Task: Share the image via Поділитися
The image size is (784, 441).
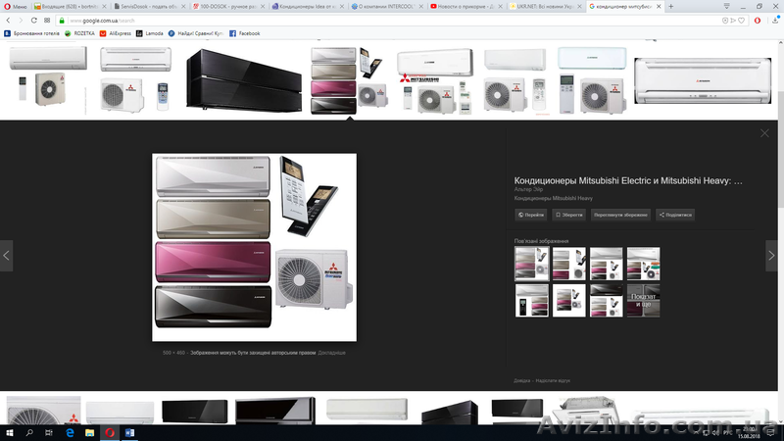Action: (x=675, y=215)
